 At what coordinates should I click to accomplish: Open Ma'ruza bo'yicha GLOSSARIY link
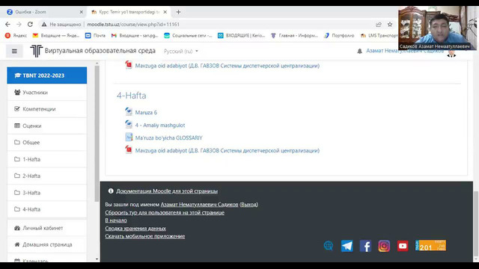(168, 137)
